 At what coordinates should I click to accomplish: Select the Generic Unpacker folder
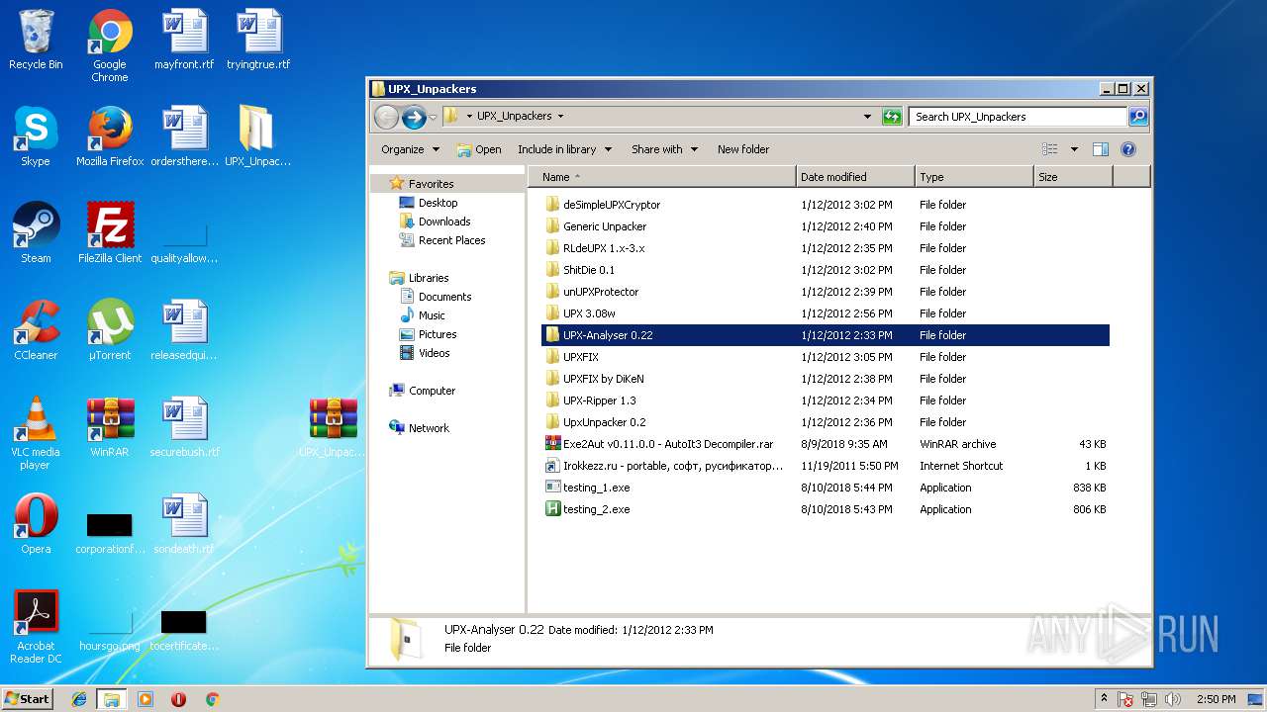(x=826, y=226)
